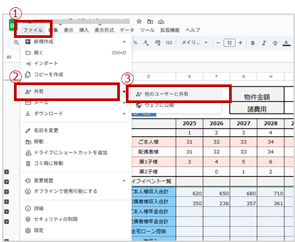This screenshot has height=242, width=295.
Task: Click column header E
Action: click(x=189, y=76)
